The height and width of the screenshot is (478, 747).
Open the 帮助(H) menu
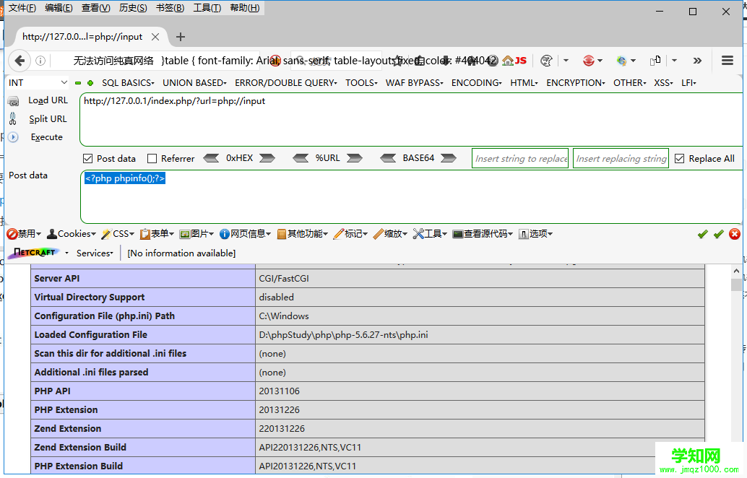[244, 8]
